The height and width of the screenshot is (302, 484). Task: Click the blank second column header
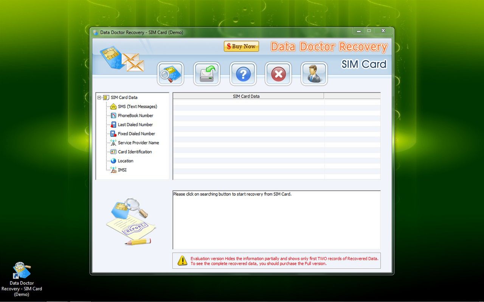click(352, 96)
